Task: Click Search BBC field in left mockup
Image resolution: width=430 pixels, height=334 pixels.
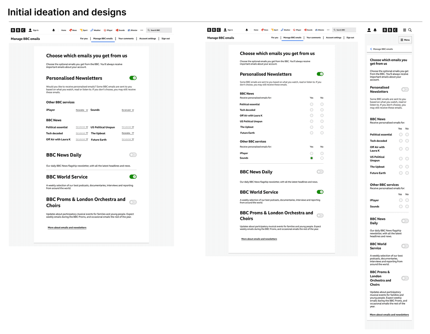Action: tap(159, 30)
